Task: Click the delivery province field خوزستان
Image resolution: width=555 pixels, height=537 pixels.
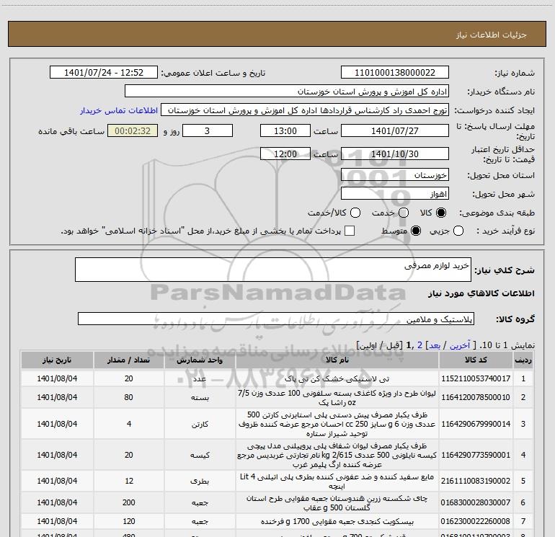Action: point(395,175)
